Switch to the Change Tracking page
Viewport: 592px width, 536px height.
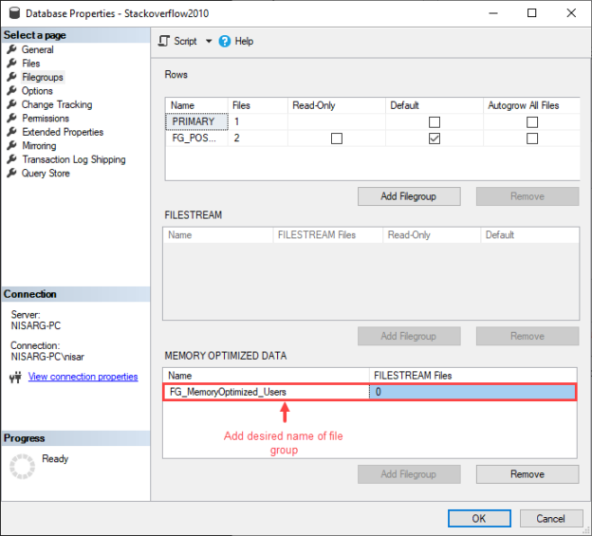click(57, 104)
